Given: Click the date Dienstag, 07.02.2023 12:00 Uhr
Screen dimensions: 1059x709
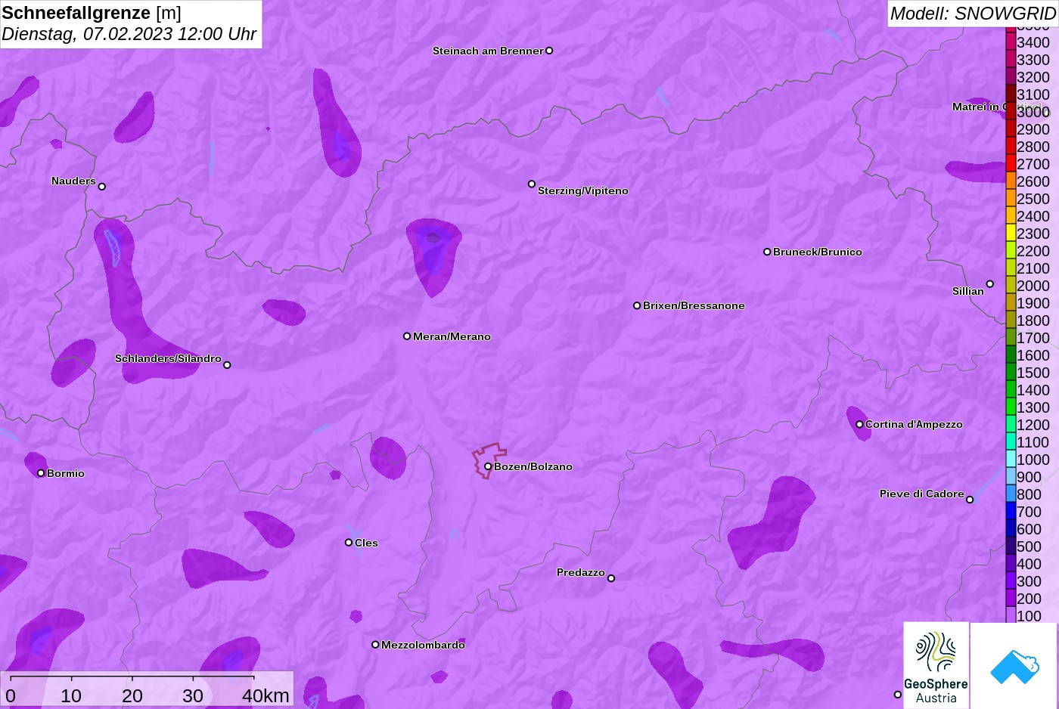Looking at the screenshot, I should click(x=129, y=34).
